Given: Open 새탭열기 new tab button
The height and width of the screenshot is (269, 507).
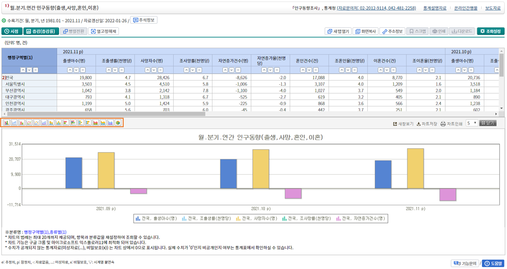Looking at the screenshot, I should click(x=338, y=32).
